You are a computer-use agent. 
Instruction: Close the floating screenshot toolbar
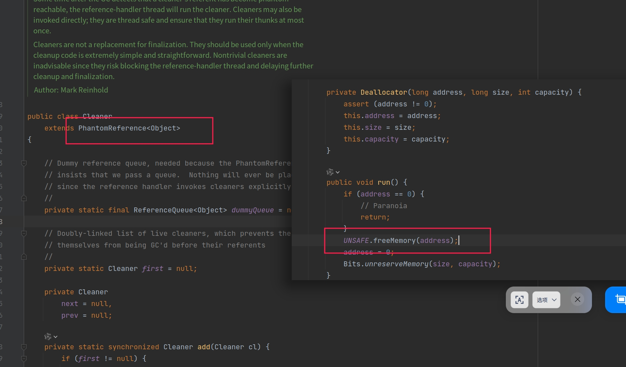pos(577,300)
